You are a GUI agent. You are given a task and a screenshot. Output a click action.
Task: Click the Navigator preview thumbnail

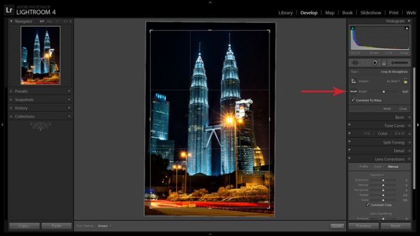(40, 55)
